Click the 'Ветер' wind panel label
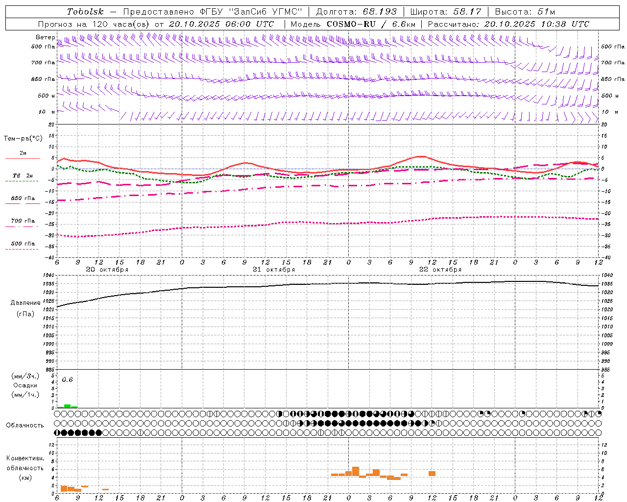This screenshot has height=502, width=627. point(46,37)
